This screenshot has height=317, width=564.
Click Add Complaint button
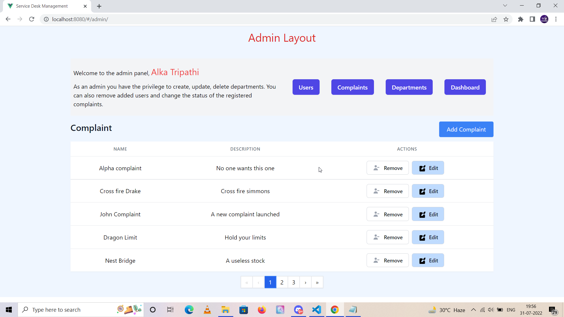(466, 129)
